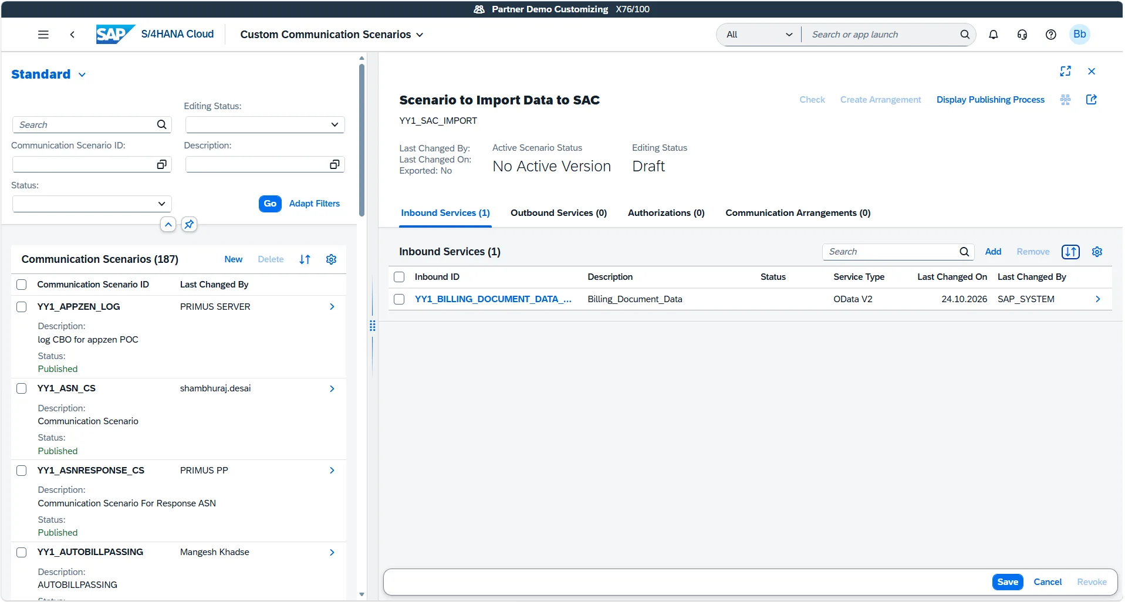Tick the YY1_ASN_CS row checkbox
Image resolution: width=1125 pixels, height=602 pixels.
22,388
